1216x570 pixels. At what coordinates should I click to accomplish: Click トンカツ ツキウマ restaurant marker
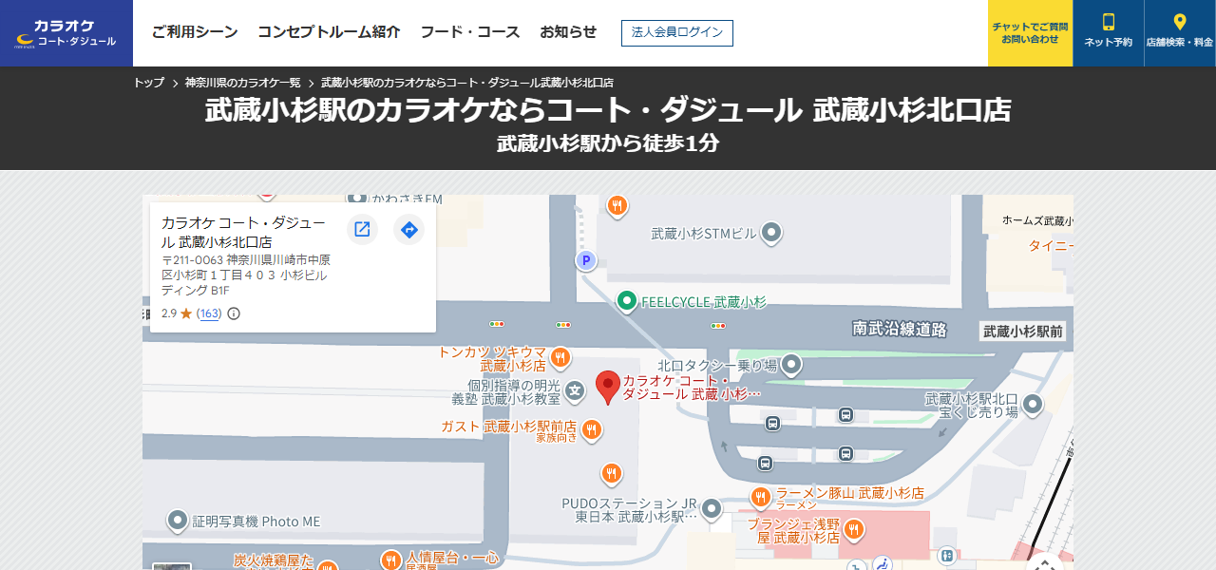point(560,357)
